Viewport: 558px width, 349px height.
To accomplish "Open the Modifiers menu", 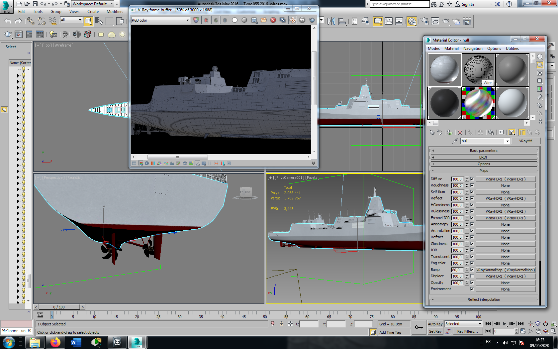I will click(115, 12).
